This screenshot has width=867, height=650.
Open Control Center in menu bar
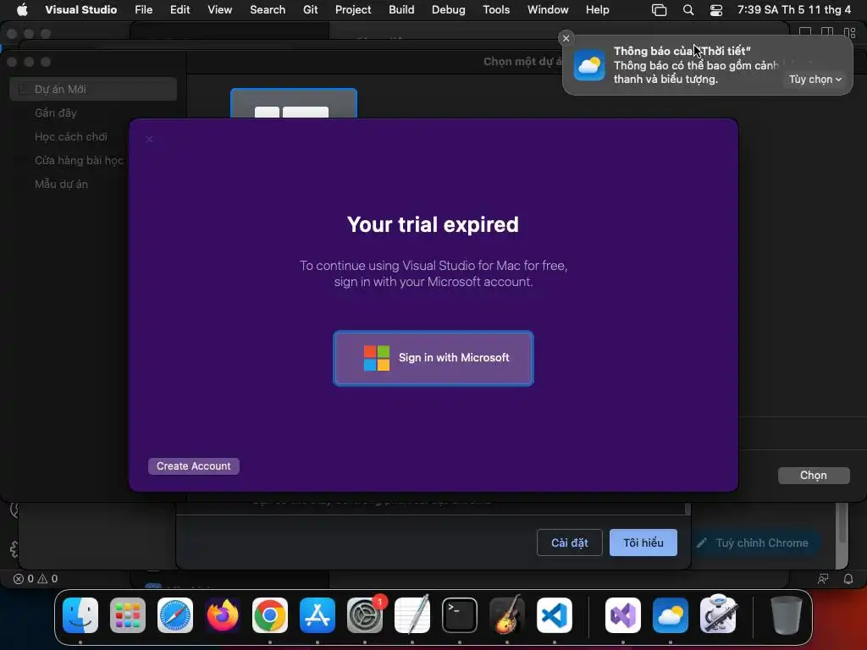click(x=716, y=10)
